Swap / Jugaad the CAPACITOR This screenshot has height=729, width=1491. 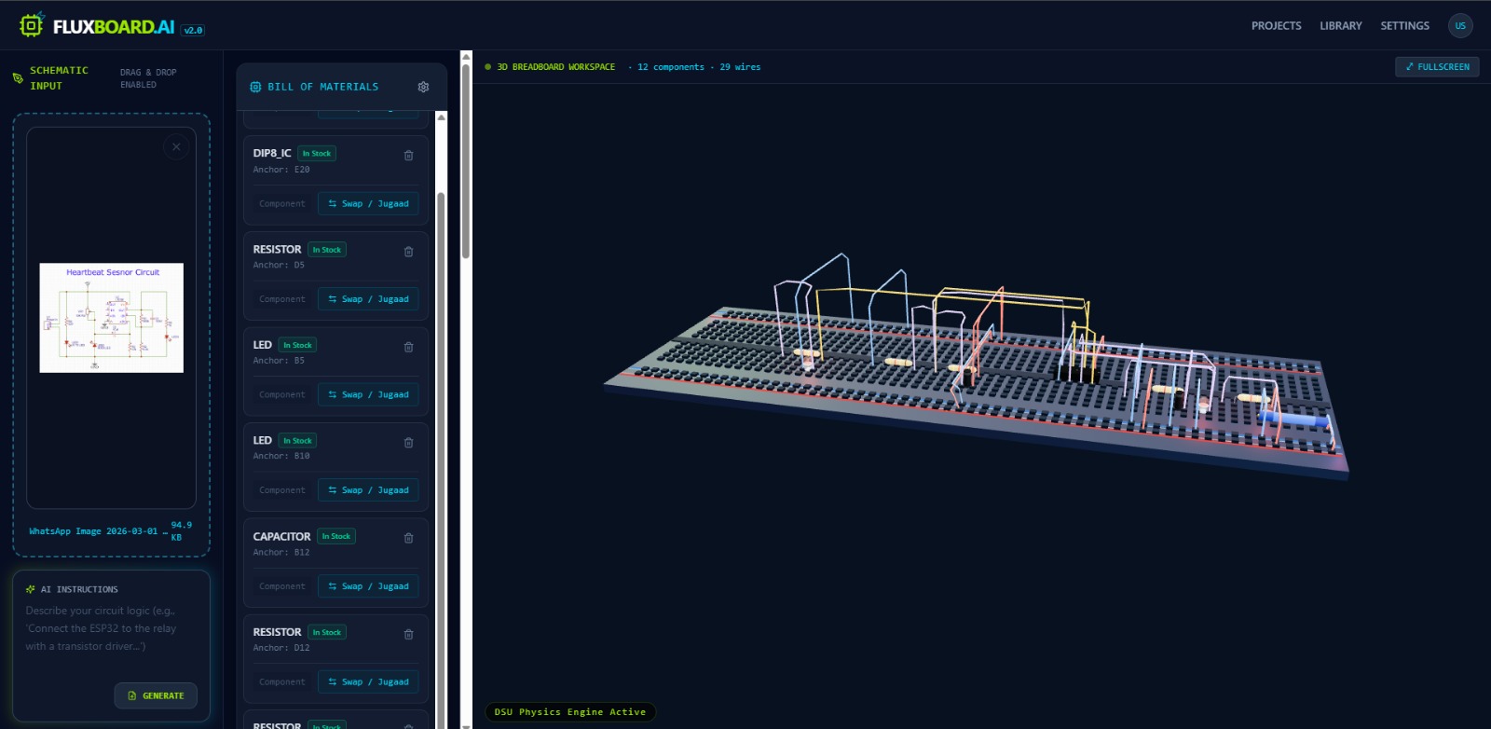click(x=368, y=586)
